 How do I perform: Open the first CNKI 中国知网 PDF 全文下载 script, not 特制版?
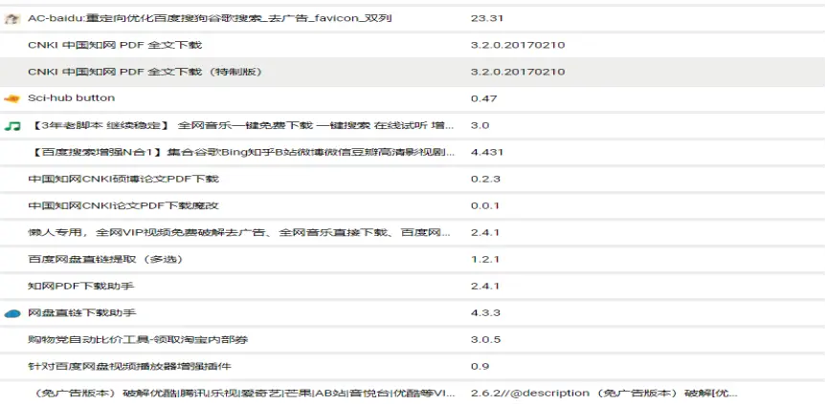115,45
